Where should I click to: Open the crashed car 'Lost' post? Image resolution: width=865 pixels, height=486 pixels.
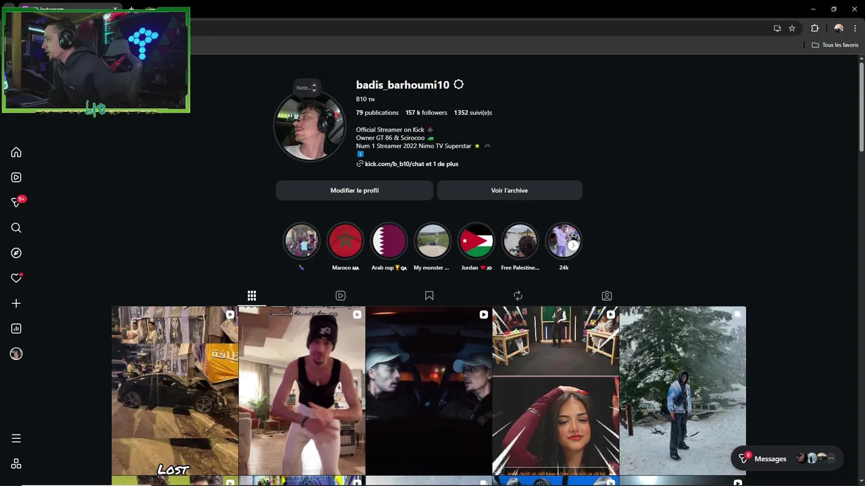tap(174, 391)
